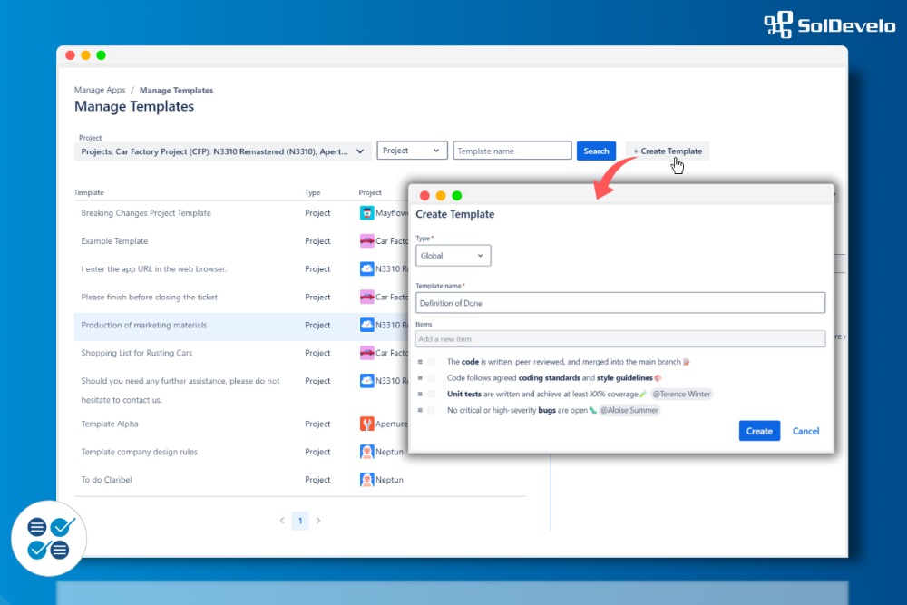The width and height of the screenshot is (907, 605).
Task: Click Create to save the Definition of Done template
Action: (x=759, y=431)
